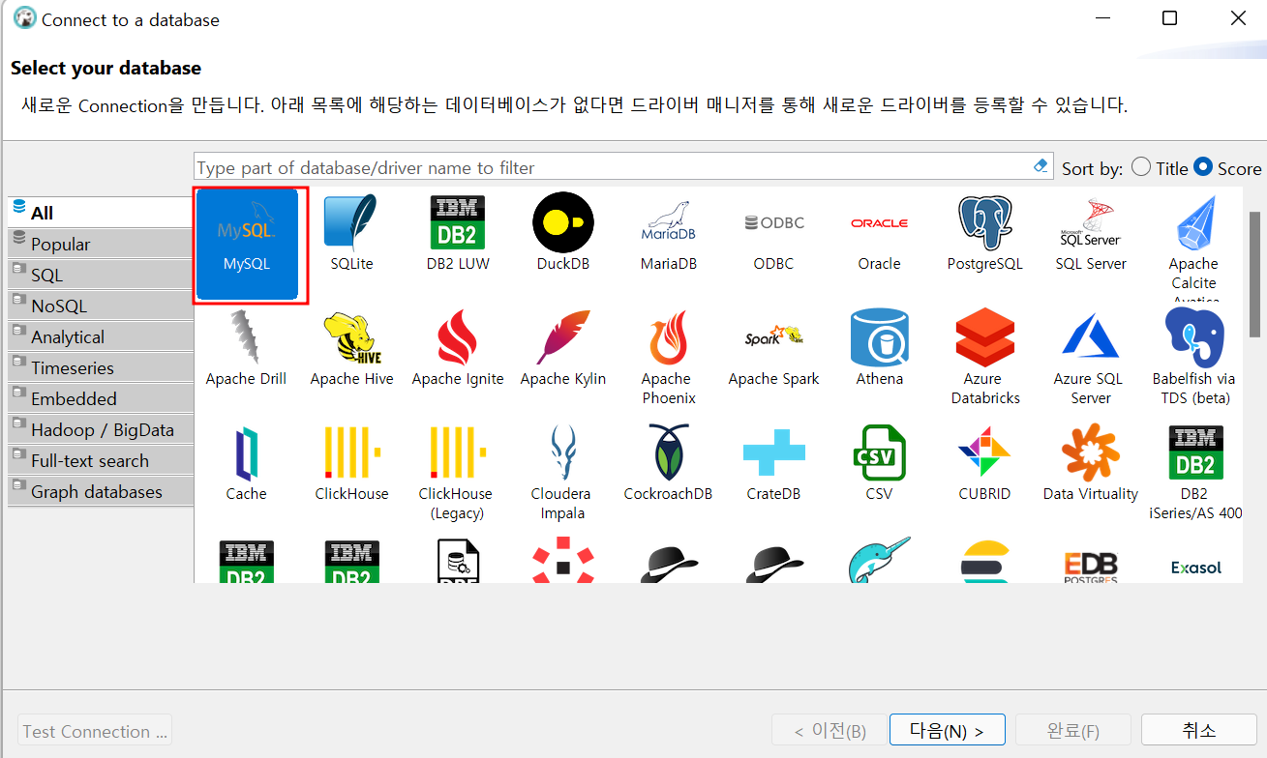The height and width of the screenshot is (758, 1267).
Task: Open the All category tab
Action: pyautogui.click(x=101, y=213)
